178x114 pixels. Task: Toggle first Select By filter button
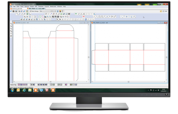click(x=19, y=85)
